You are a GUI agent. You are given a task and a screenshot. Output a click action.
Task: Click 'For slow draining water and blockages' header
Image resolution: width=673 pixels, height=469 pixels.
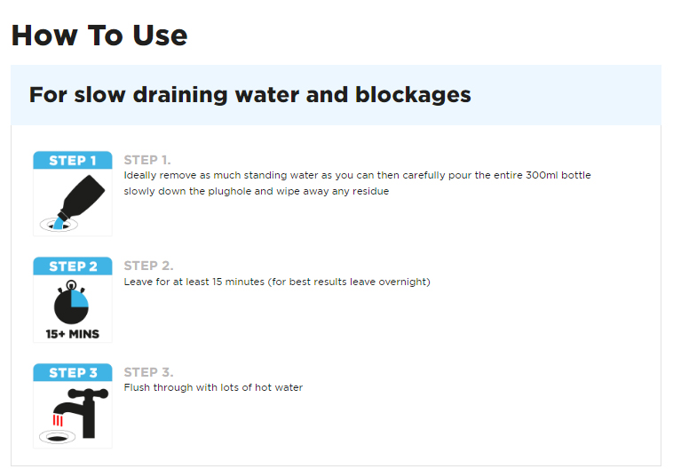pyautogui.click(x=249, y=95)
